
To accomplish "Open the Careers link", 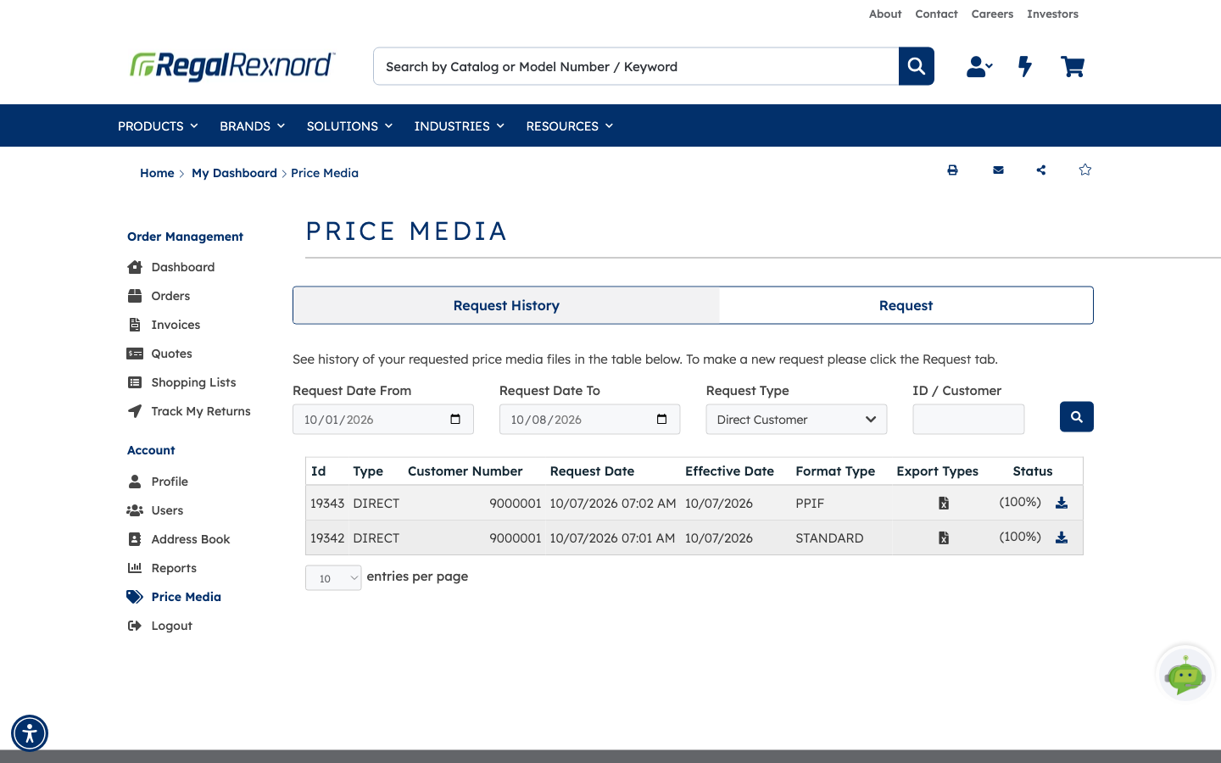I will (992, 14).
